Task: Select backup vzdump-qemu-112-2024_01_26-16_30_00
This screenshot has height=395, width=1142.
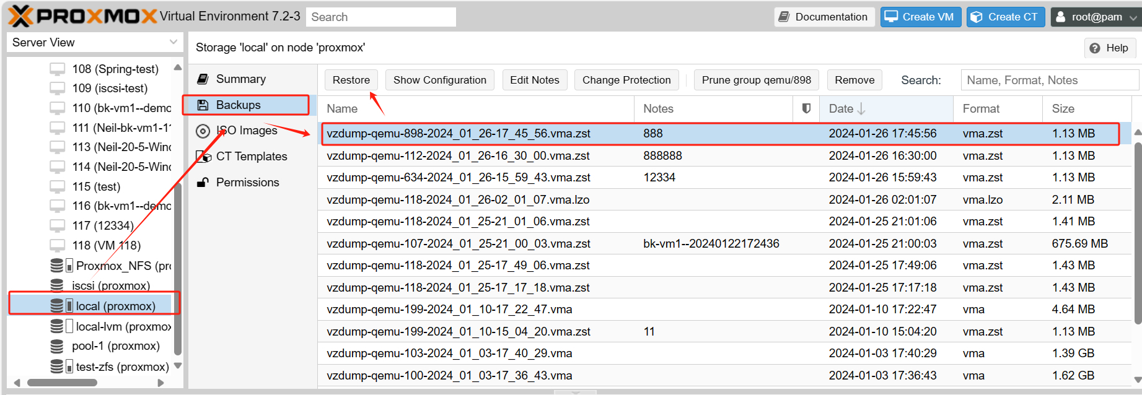Action: coord(725,155)
